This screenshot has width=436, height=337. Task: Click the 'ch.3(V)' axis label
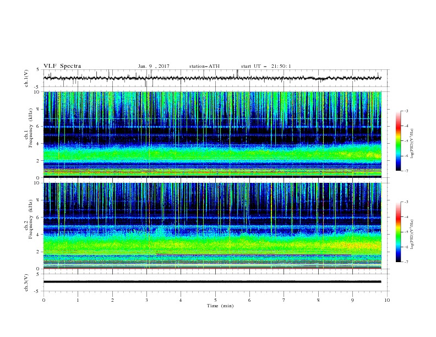pos(26,282)
